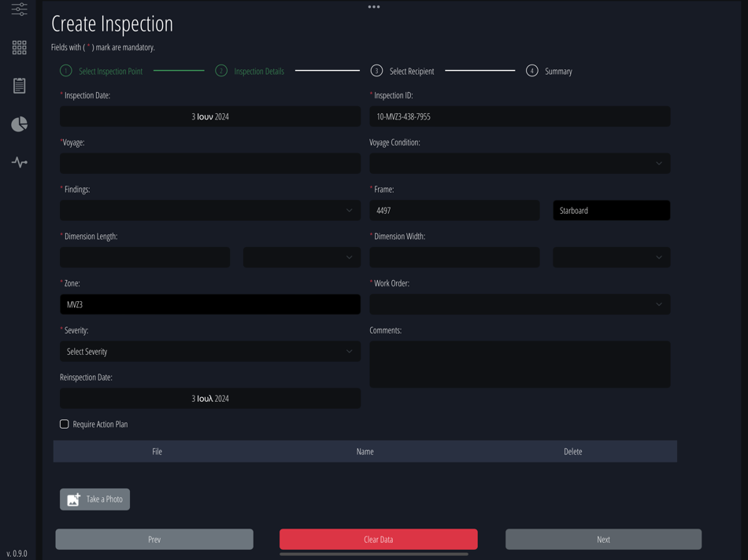748x560 pixels.
Task: Open the Findings dropdown
Action: pos(210,210)
